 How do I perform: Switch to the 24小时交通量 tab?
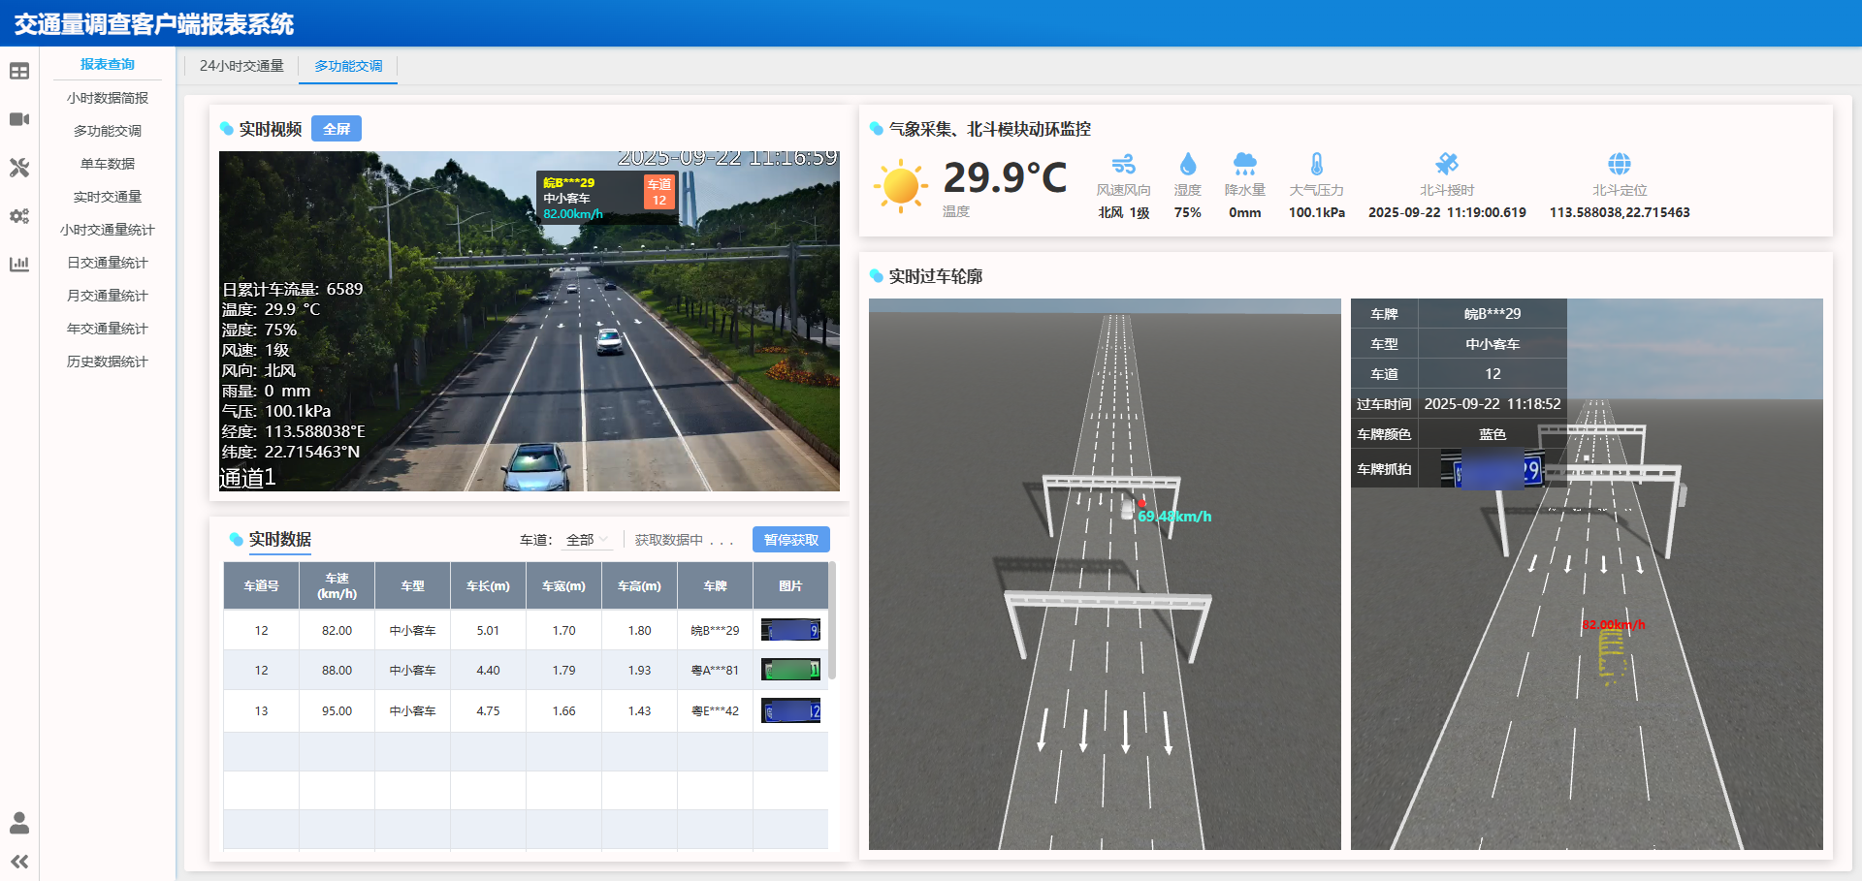point(241,66)
